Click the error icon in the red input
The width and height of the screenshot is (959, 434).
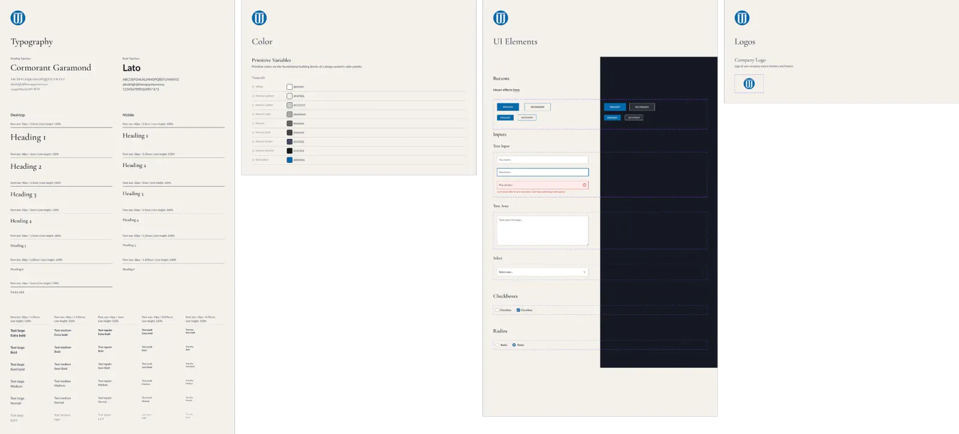(x=584, y=185)
